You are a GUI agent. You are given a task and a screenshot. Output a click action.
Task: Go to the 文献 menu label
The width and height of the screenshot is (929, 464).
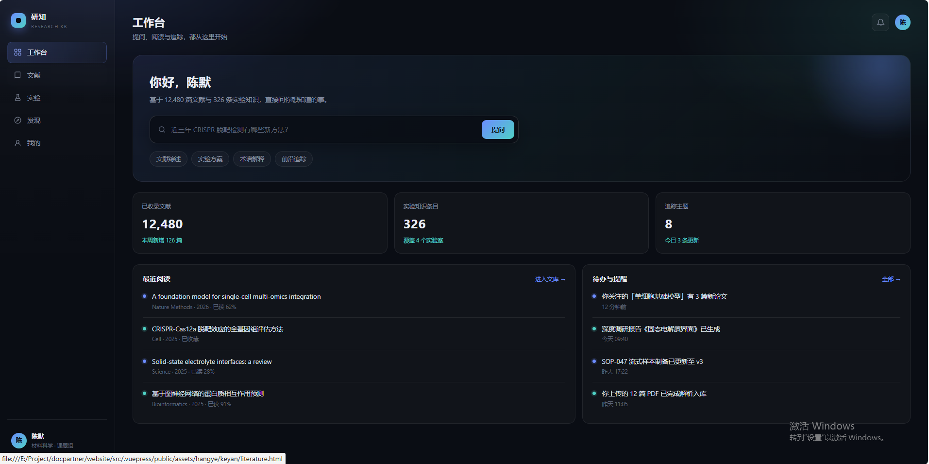[34, 75]
